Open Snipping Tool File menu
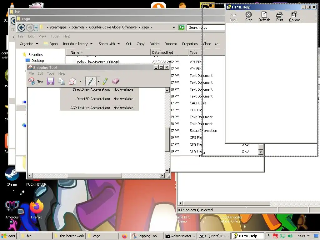Viewport: 320px width, 240px height. pyautogui.click(x=31, y=73)
